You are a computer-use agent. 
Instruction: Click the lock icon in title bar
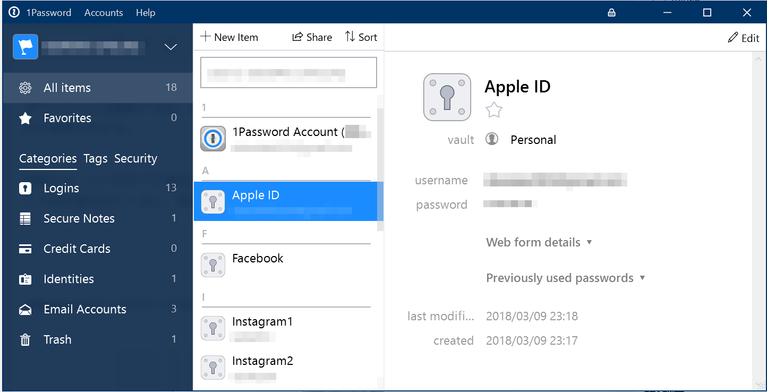pos(611,13)
